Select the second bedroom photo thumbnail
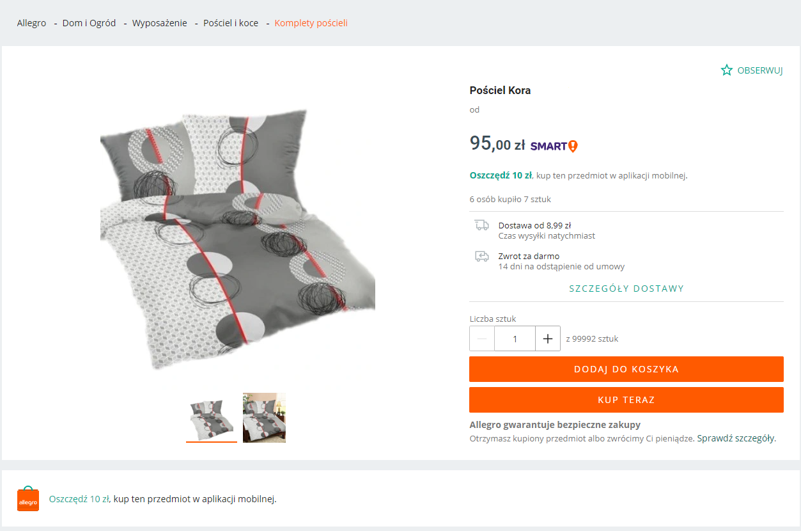The image size is (801, 531). coord(264,417)
